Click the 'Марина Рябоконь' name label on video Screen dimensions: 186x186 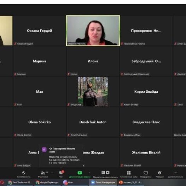pyautogui.click(x=76, y=44)
